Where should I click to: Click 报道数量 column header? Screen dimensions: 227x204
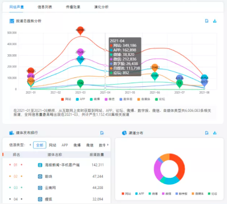97,155
